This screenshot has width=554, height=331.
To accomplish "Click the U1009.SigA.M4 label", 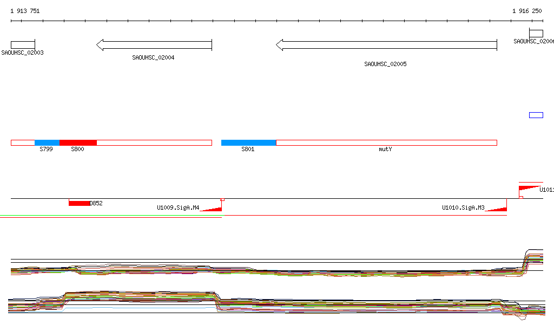I will tap(178, 207).
